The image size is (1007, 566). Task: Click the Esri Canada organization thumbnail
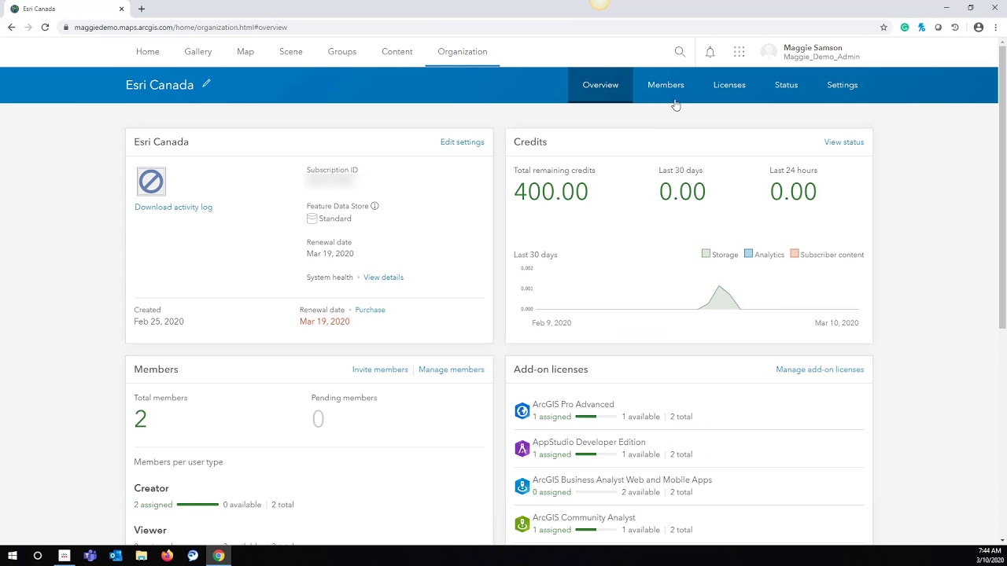pos(151,182)
